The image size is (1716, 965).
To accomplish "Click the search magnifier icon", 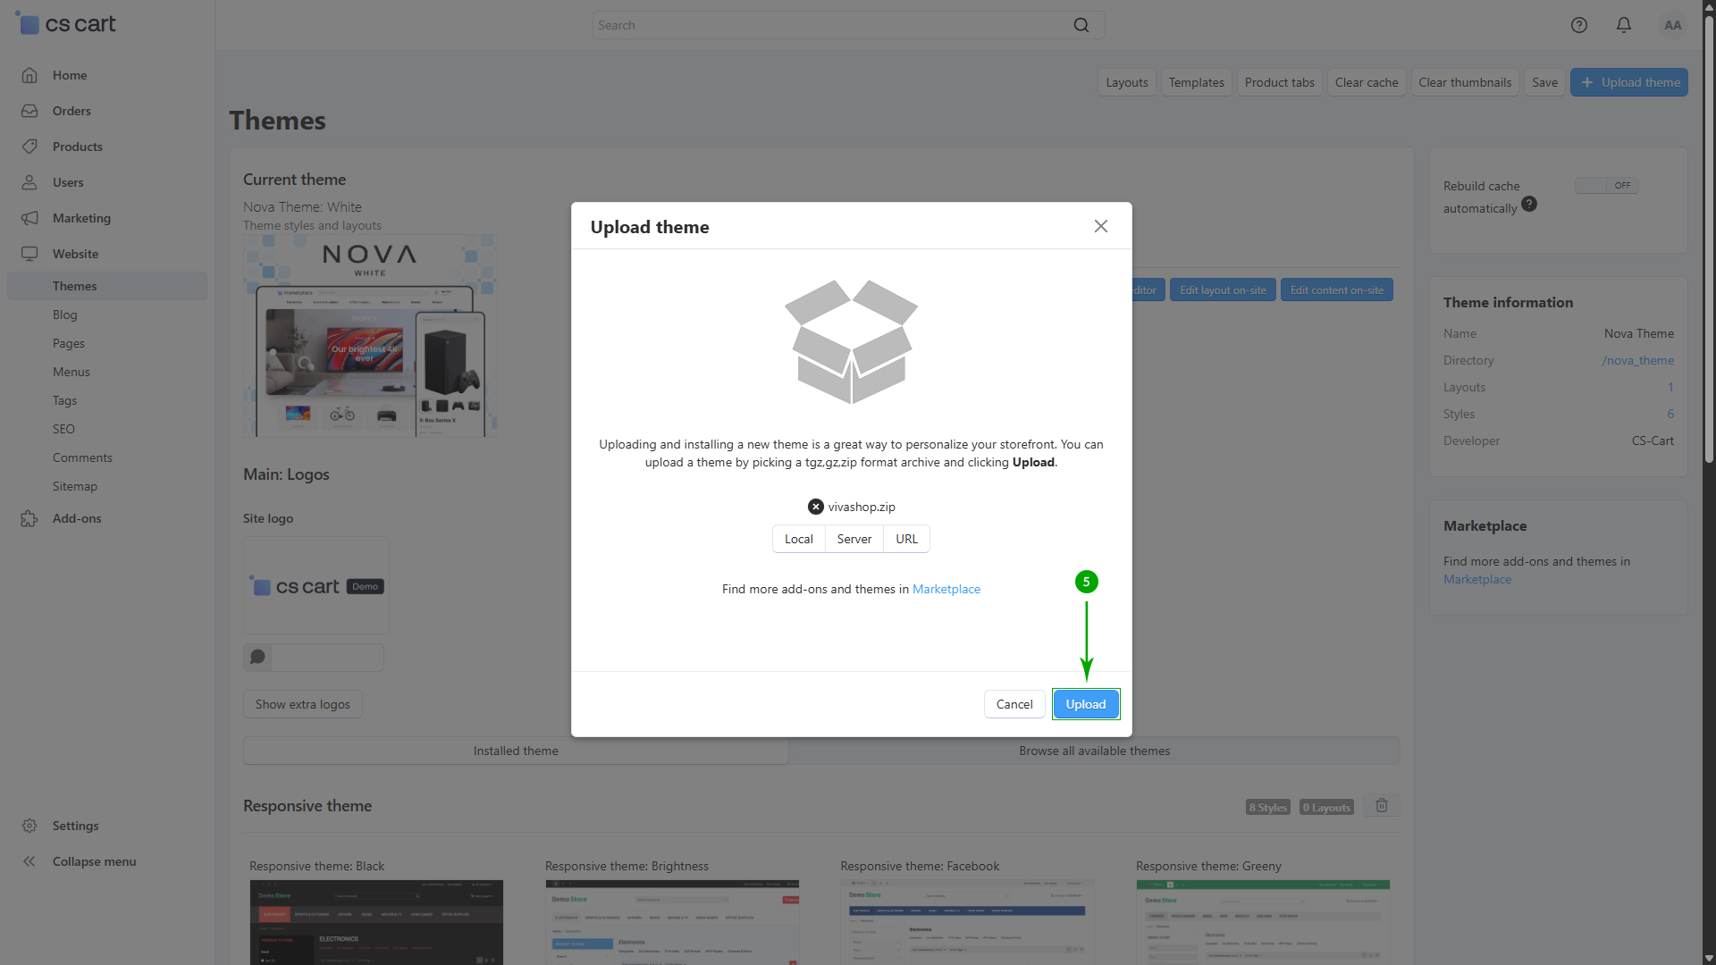I will point(1081,25).
